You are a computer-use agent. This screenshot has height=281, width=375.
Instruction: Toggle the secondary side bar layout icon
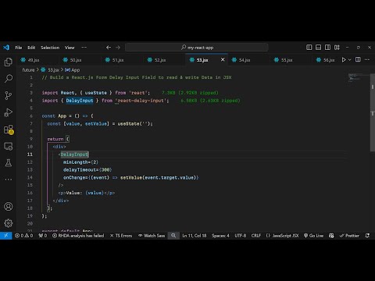[327, 48]
